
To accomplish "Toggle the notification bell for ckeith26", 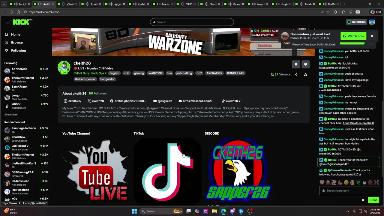I will (x=296, y=64).
